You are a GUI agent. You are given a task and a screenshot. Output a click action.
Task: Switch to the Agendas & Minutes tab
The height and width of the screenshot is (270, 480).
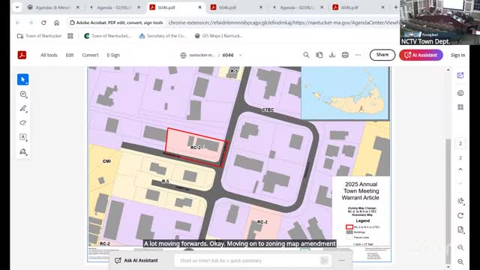point(52,7)
